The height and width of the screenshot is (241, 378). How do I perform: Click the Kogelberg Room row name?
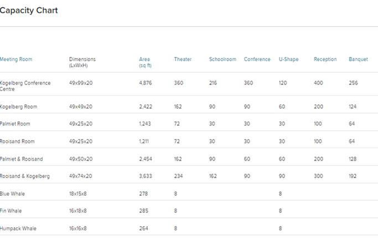18,106
